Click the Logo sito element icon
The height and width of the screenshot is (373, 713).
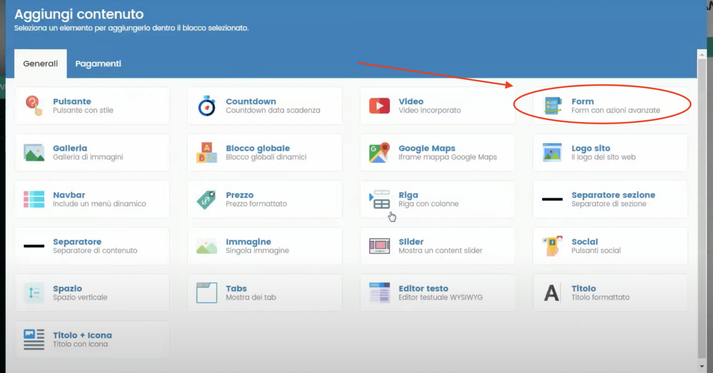552,152
